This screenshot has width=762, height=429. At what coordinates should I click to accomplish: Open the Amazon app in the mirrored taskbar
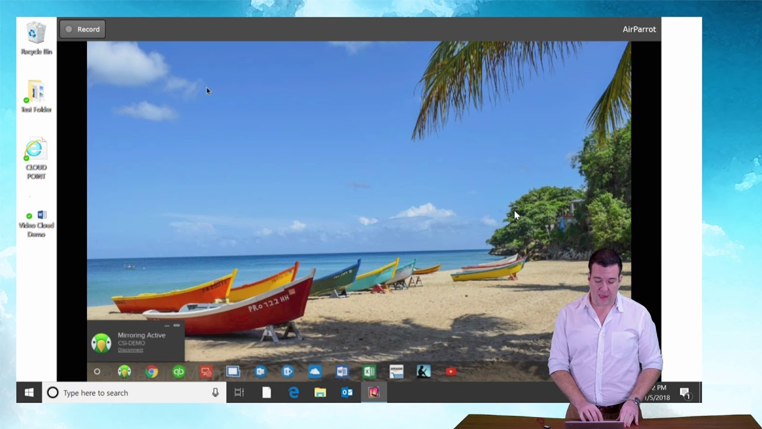coord(396,372)
